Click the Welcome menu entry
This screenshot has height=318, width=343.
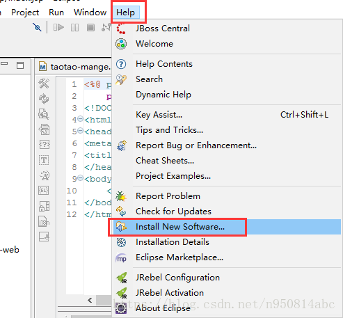click(227, 44)
